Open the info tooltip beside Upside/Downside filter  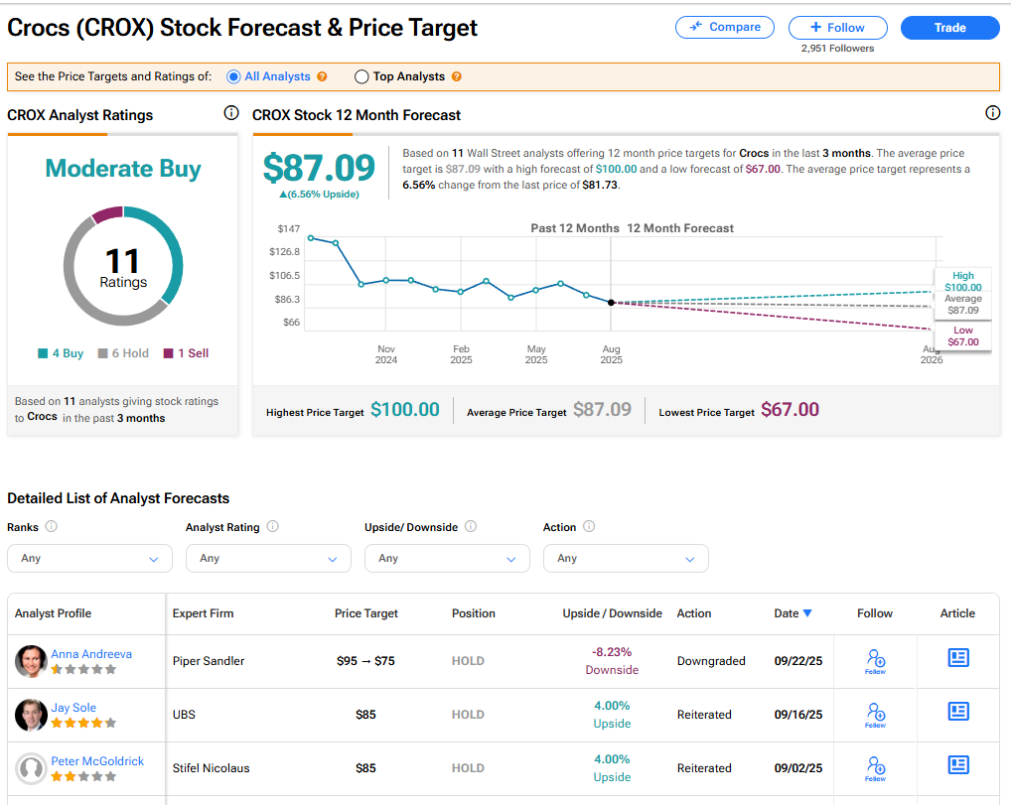coord(471,526)
